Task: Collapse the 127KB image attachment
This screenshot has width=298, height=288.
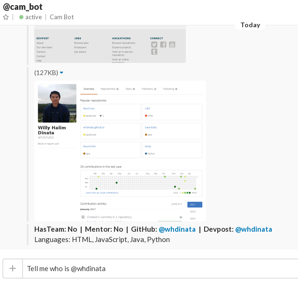Action: coord(61,73)
